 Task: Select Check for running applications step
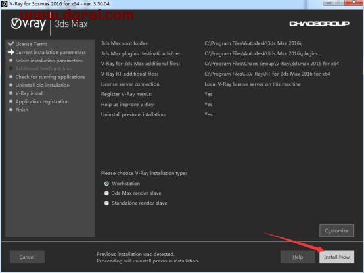pos(50,77)
